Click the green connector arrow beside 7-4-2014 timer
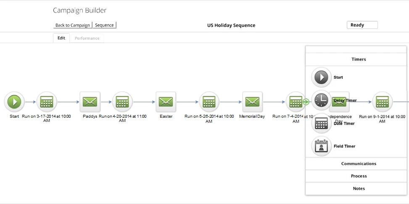 306,102
